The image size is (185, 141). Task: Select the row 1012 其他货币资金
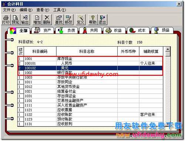(90, 87)
